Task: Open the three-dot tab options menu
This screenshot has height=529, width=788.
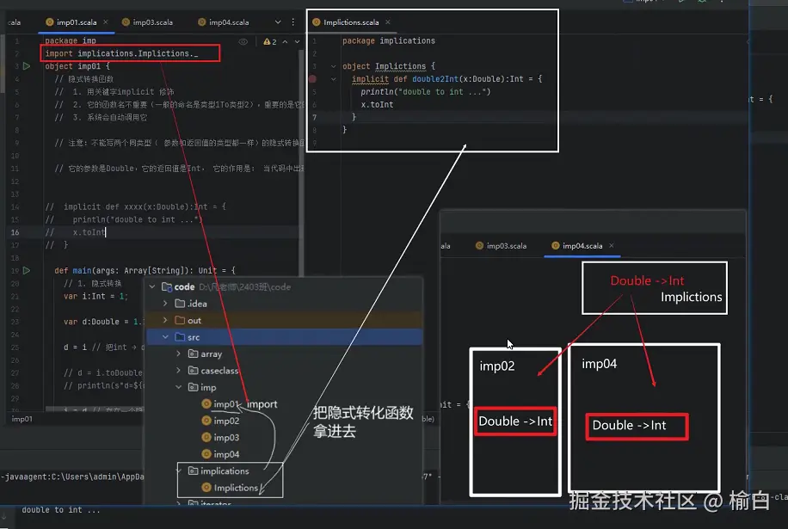Action: pos(292,22)
